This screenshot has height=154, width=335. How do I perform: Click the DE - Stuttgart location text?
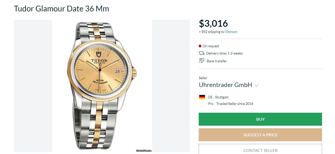click(x=218, y=97)
